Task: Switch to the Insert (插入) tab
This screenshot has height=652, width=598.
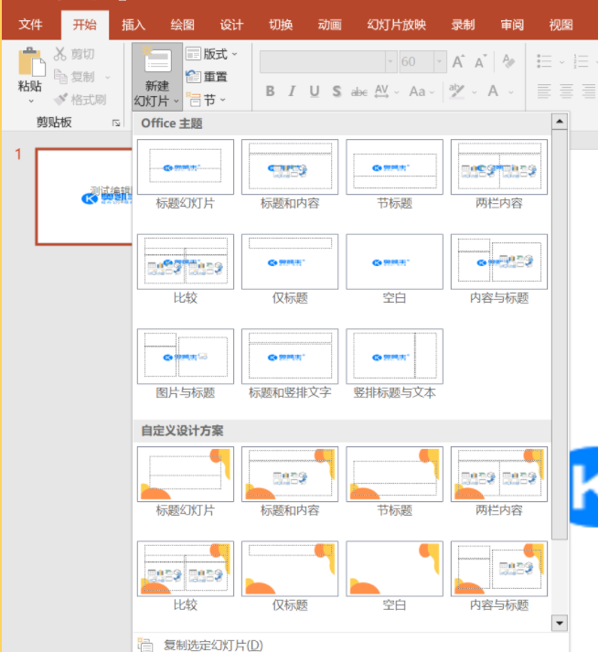Action: coord(133,25)
